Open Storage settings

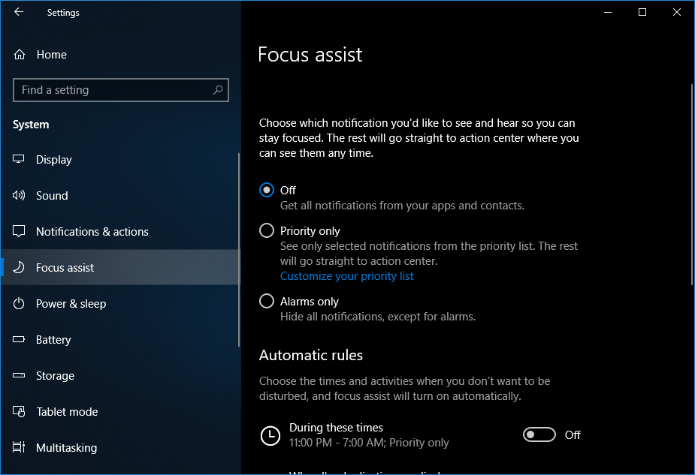coord(56,375)
